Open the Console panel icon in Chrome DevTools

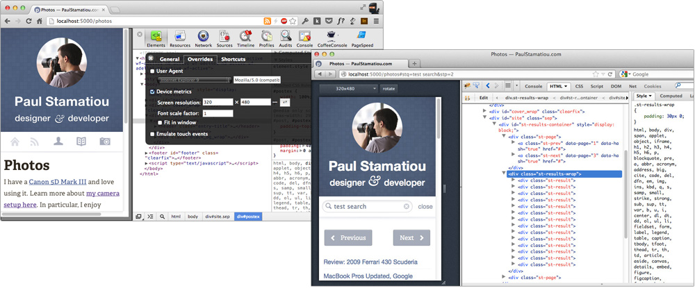304,39
